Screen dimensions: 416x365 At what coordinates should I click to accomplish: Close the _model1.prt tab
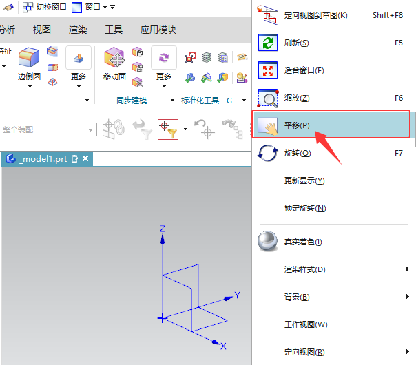tap(85, 158)
